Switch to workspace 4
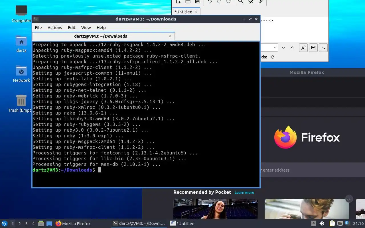The width and height of the screenshot is (365, 228). tap(33, 224)
